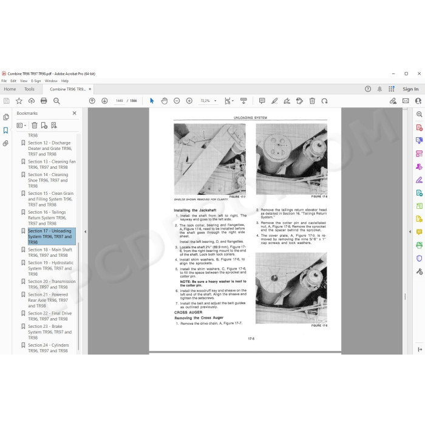This screenshot has width=425, height=425.
Task: Add a new bookmark in the Bookmarks panel
Action: pos(44,126)
